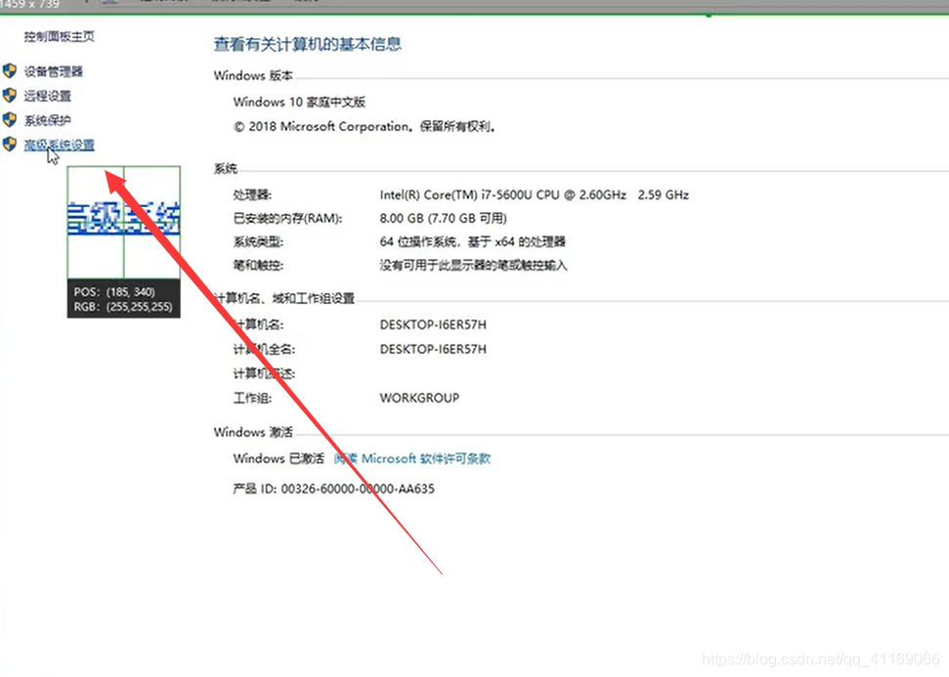Viewport: 949px width, 677px height.
Task: Open 控制面板主页 link
Action: pyautogui.click(x=59, y=36)
